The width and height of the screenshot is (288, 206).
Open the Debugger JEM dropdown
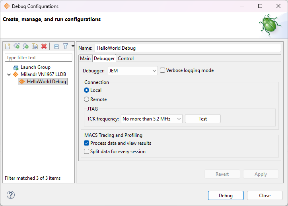[x=133, y=71]
